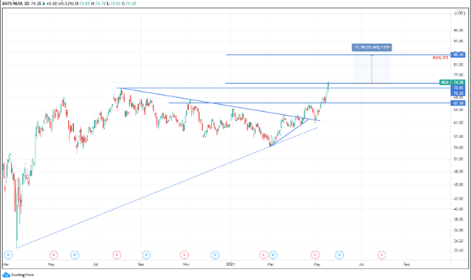Click the 34.20 price axis value
Viewport: 471px width, 280px height.
(x=459, y=241)
